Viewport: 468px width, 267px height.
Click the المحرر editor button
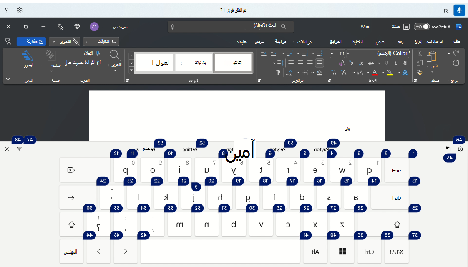click(x=28, y=58)
